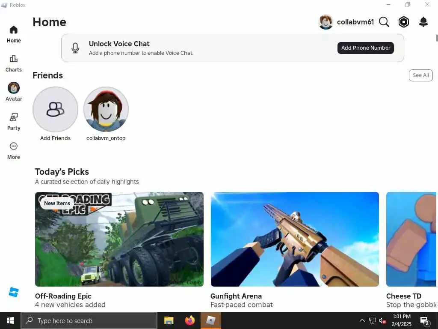Click the 'Unlock Voice Chat' heading
Screen dimensions: 438x329
tap(119, 44)
